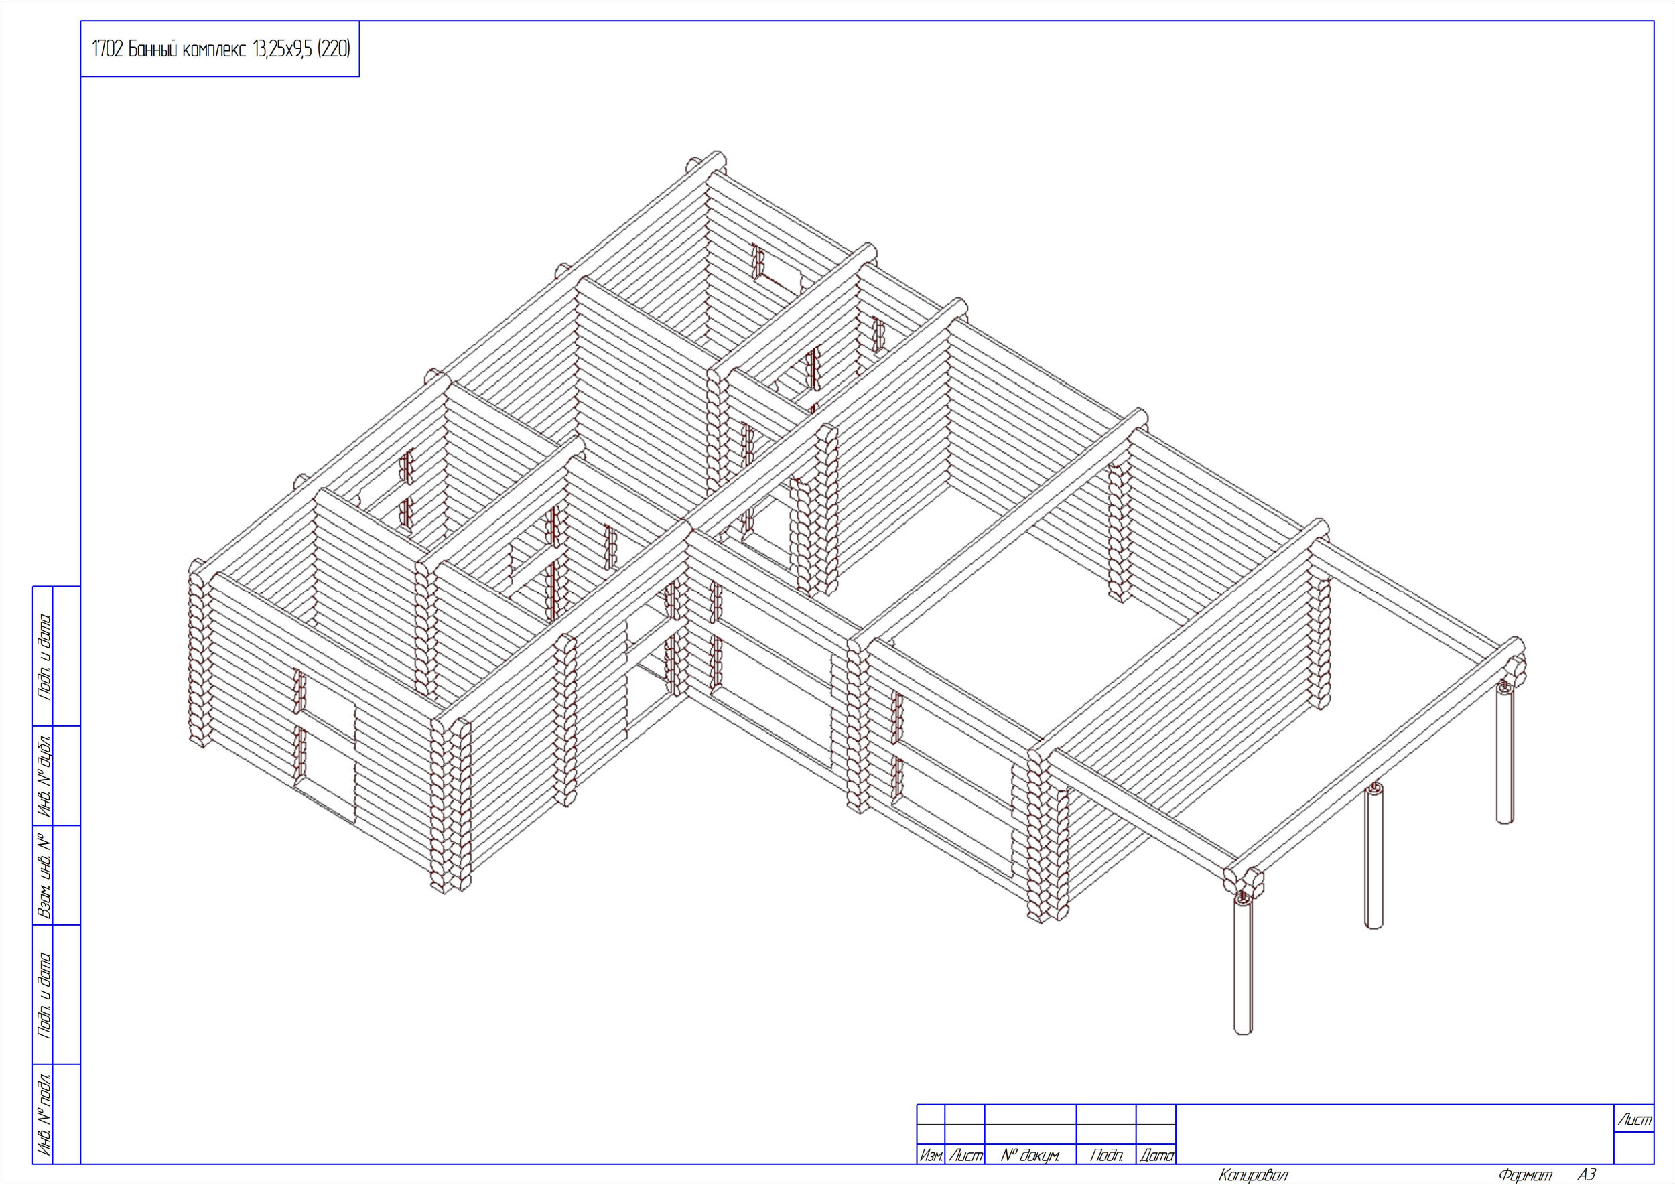
Task: Click the 'Лист' label at far right of title block
Action: [1634, 1120]
